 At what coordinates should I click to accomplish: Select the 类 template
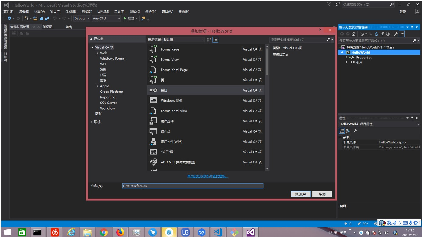pos(206,80)
